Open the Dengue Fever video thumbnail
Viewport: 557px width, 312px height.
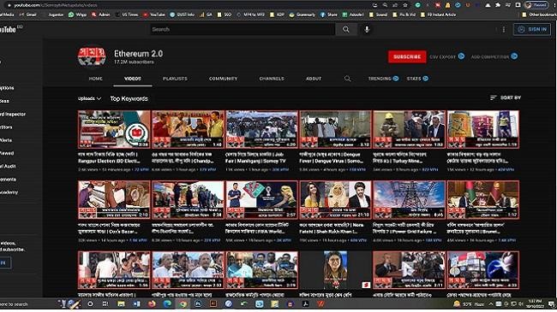point(336,129)
